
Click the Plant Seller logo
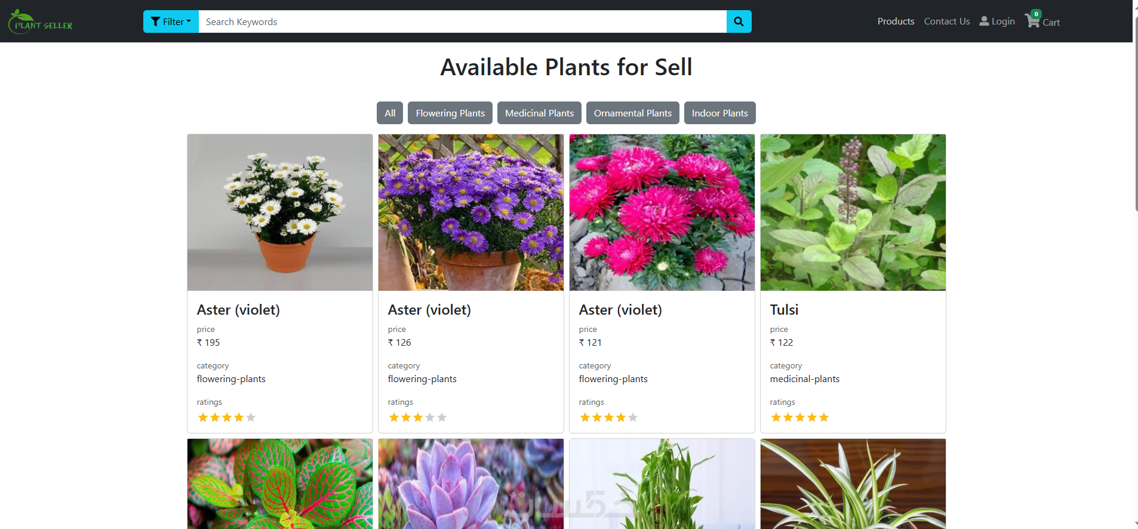point(41,21)
